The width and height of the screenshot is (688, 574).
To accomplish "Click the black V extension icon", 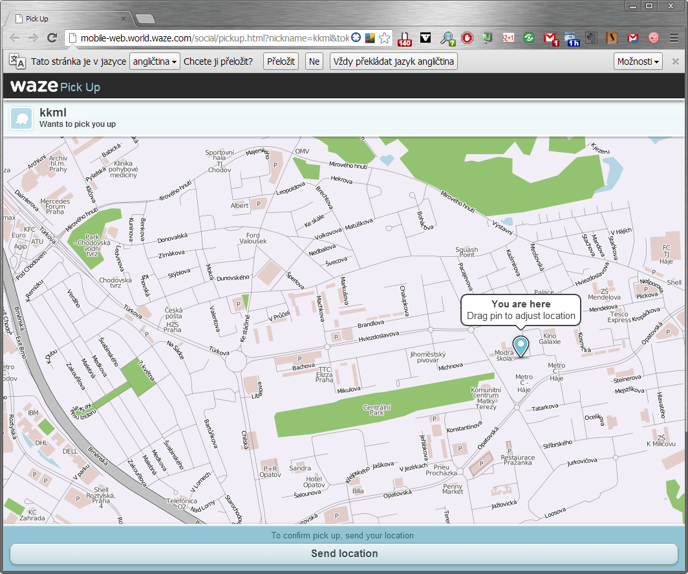I will coord(425,38).
